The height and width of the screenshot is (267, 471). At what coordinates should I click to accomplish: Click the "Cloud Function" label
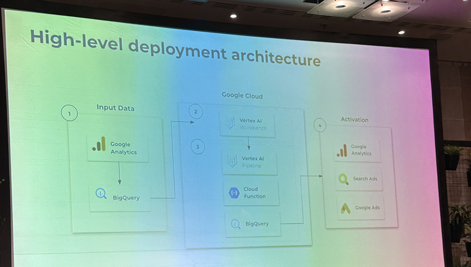(255, 193)
